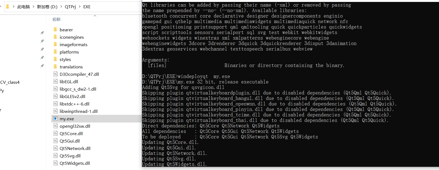Click the EXE segment in address bar
The width and height of the screenshot is (439, 170).
(87, 7)
